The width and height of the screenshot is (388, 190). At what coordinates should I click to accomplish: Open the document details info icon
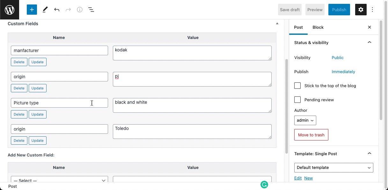(80, 10)
